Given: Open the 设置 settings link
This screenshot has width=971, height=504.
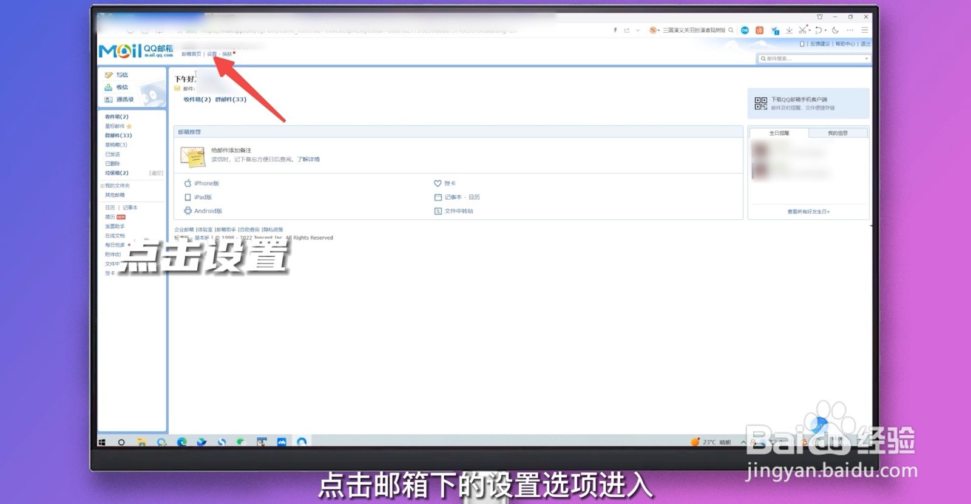Looking at the screenshot, I should tap(212, 54).
